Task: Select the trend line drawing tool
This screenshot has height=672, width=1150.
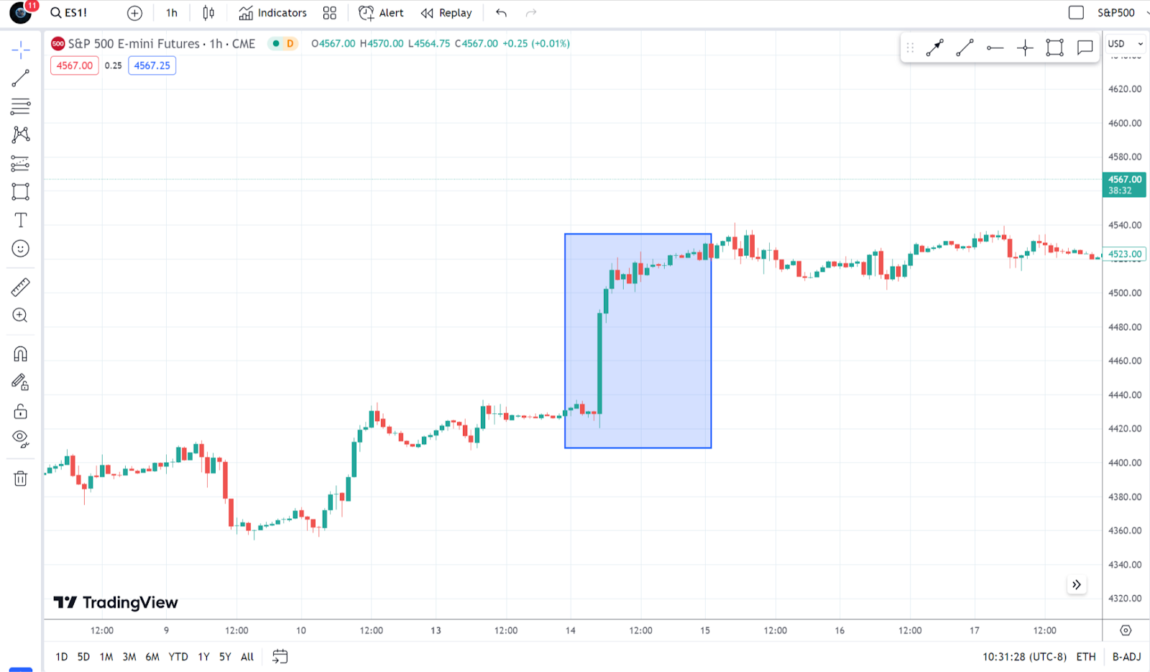Action: click(x=20, y=78)
